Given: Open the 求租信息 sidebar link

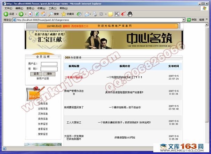Looking at the screenshot, I should (x=43, y=104).
